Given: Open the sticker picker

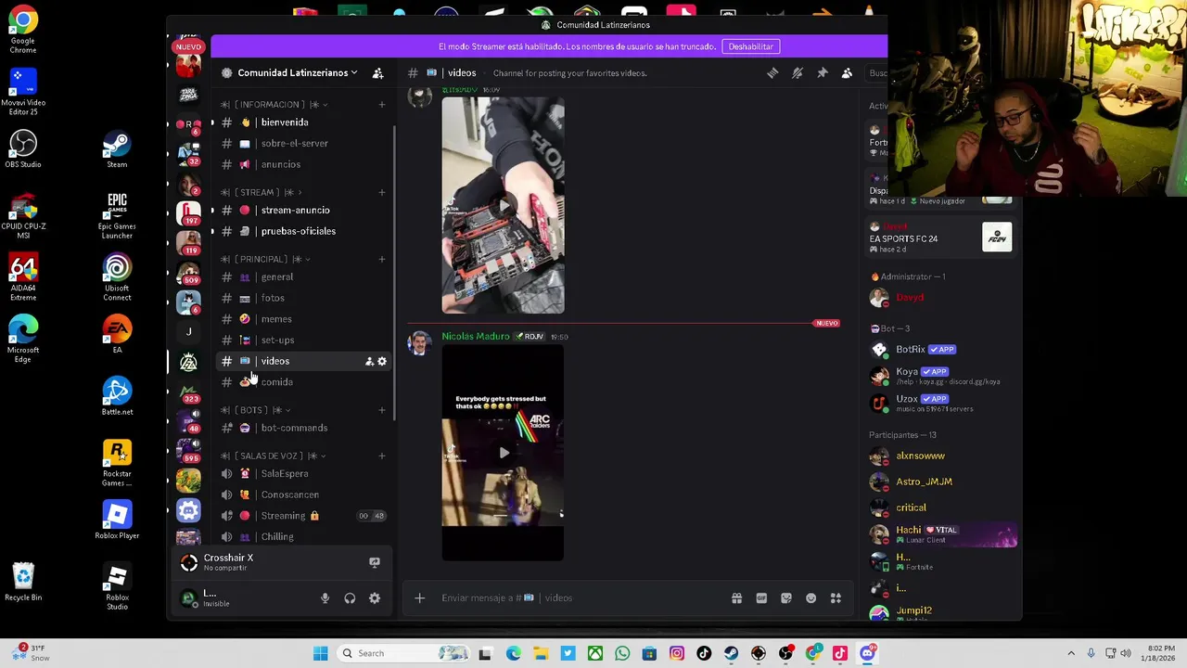Looking at the screenshot, I should (786, 598).
